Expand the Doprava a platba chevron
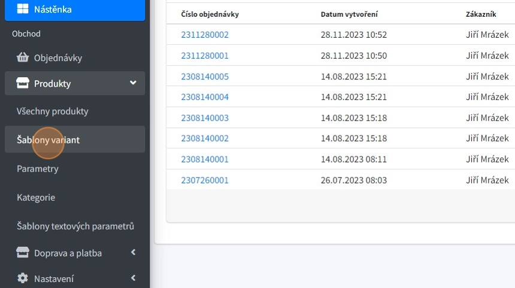The width and height of the screenshot is (515, 288). point(133,253)
